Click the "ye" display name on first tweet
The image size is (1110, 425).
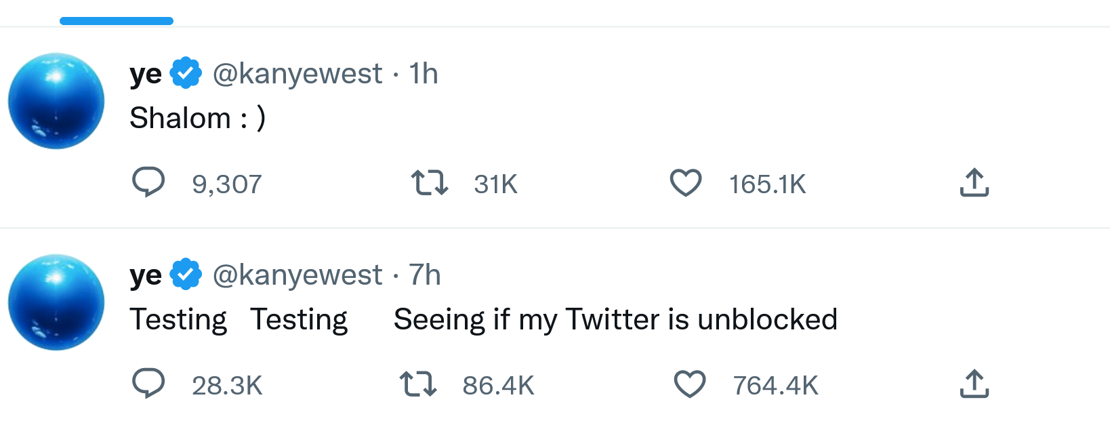tap(146, 73)
